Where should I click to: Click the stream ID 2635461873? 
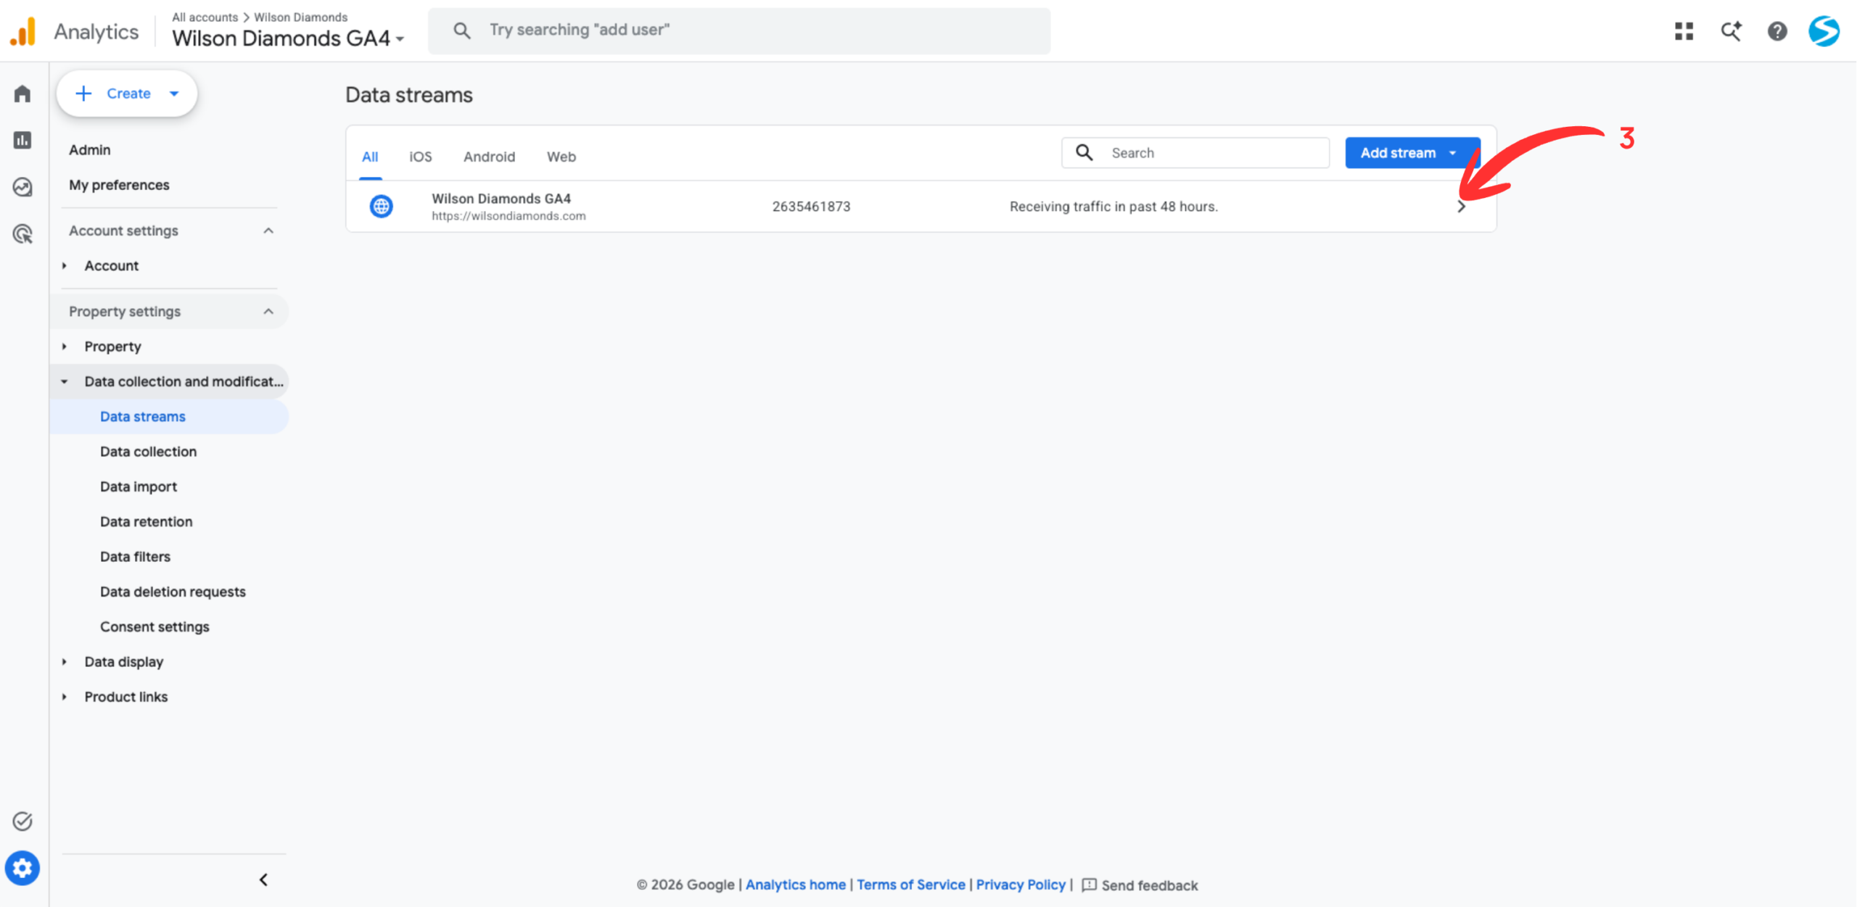811,206
